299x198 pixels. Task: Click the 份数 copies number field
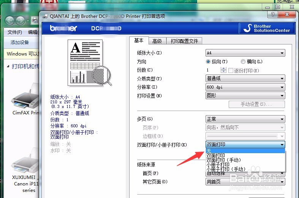pos(213,70)
